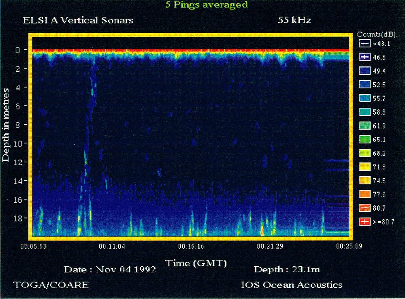405x299 pixels.
Task: Click the 'IOS Ocean Acoustics' credit text
Action: tap(292, 285)
